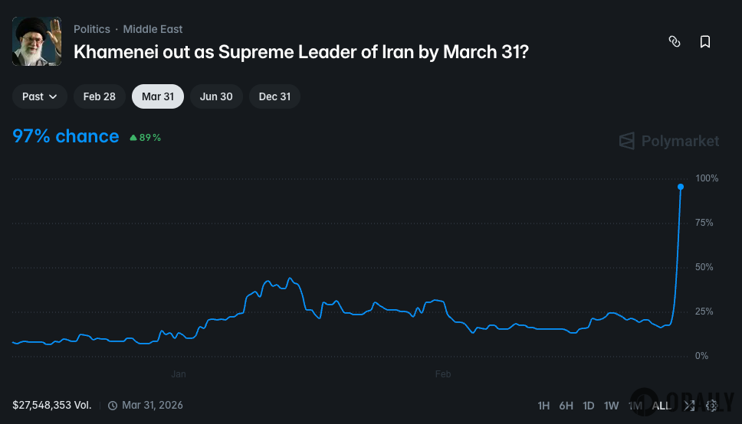Bookmark this Khamenei market
Viewport: 742px width, 424px height.
point(705,42)
